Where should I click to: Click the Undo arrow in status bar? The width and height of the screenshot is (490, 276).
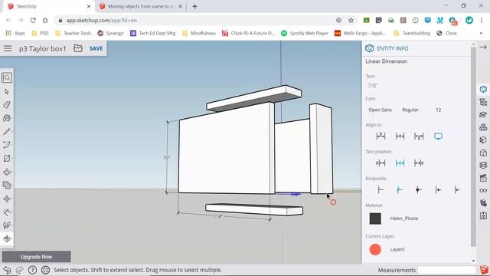tap(7, 270)
